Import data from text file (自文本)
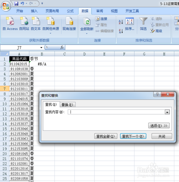179x182 pixels. (36, 24)
